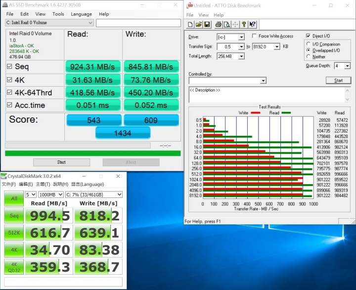Select the Overlapped I/O radio button

coord(309,50)
